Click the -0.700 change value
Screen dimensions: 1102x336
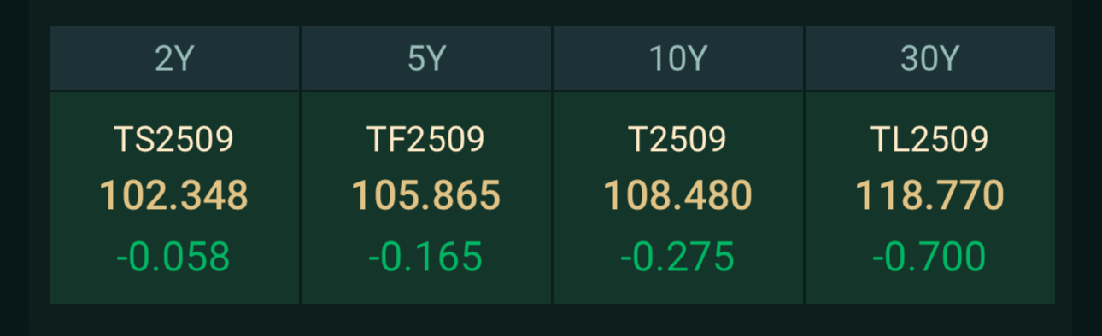click(930, 257)
